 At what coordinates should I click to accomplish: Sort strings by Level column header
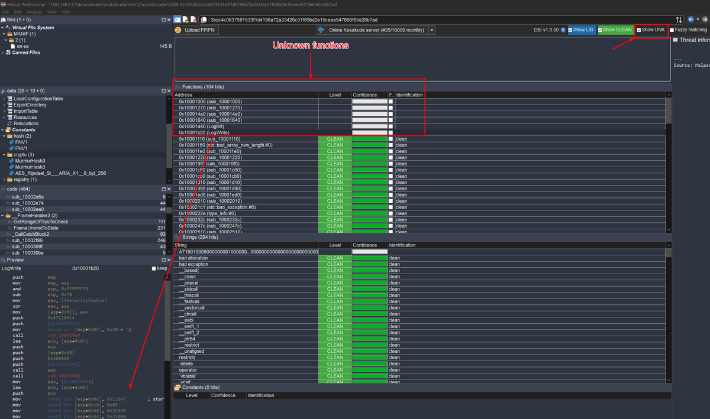click(x=335, y=245)
